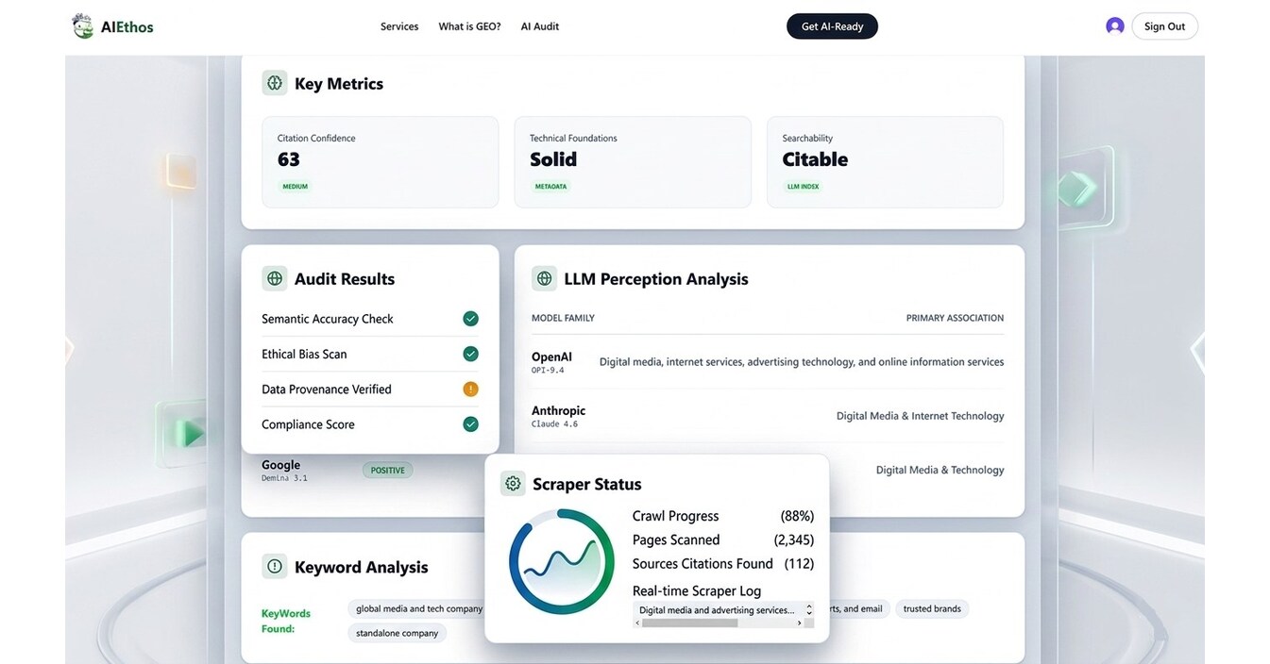Image resolution: width=1270 pixels, height=664 pixels.
Task: Click the 'Digital Media & Internet Technology' association
Action: pyautogui.click(x=921, y=416)
